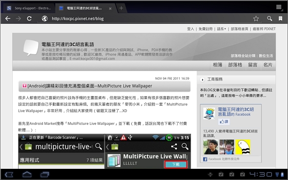Click the 部落格首頁 link
The width and height of the screenshot is (288, 180).
point(239,29)
